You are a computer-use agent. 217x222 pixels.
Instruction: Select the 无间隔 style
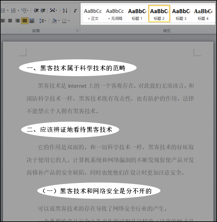(115, 14)
